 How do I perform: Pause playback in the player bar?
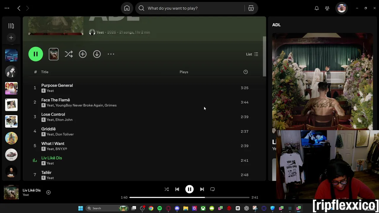(189, 189)
